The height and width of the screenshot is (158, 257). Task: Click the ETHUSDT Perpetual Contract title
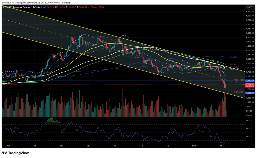(18, 7)
